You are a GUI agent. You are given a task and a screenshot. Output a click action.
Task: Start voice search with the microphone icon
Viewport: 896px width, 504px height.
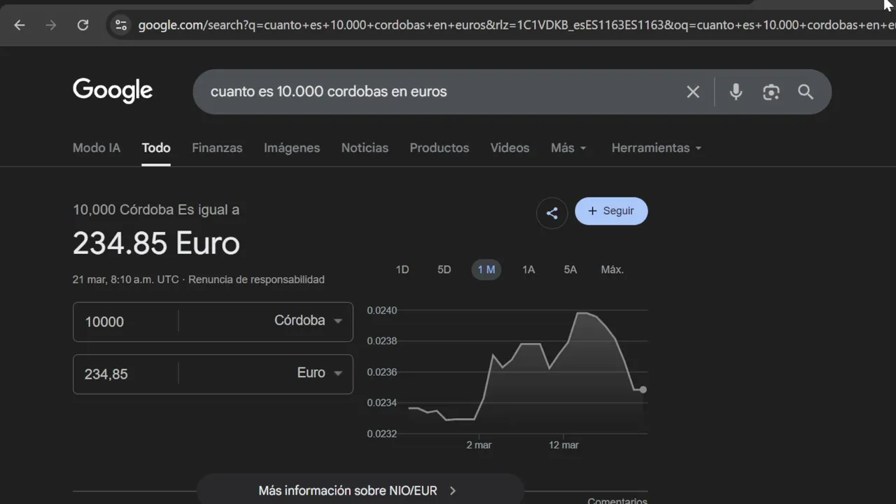pyautogui.click(x=736, y=92)
